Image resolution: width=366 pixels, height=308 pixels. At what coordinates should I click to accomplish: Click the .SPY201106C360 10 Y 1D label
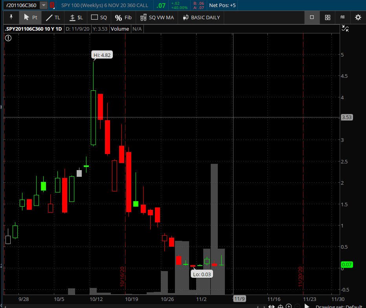point(33,29)
